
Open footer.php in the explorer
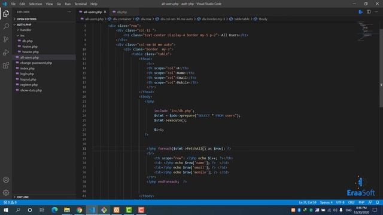tap(30, 47)
